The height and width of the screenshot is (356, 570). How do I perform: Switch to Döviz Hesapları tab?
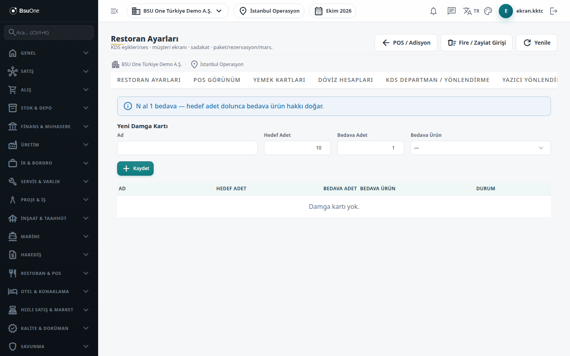pyautogui.click(x=346, y=80)
